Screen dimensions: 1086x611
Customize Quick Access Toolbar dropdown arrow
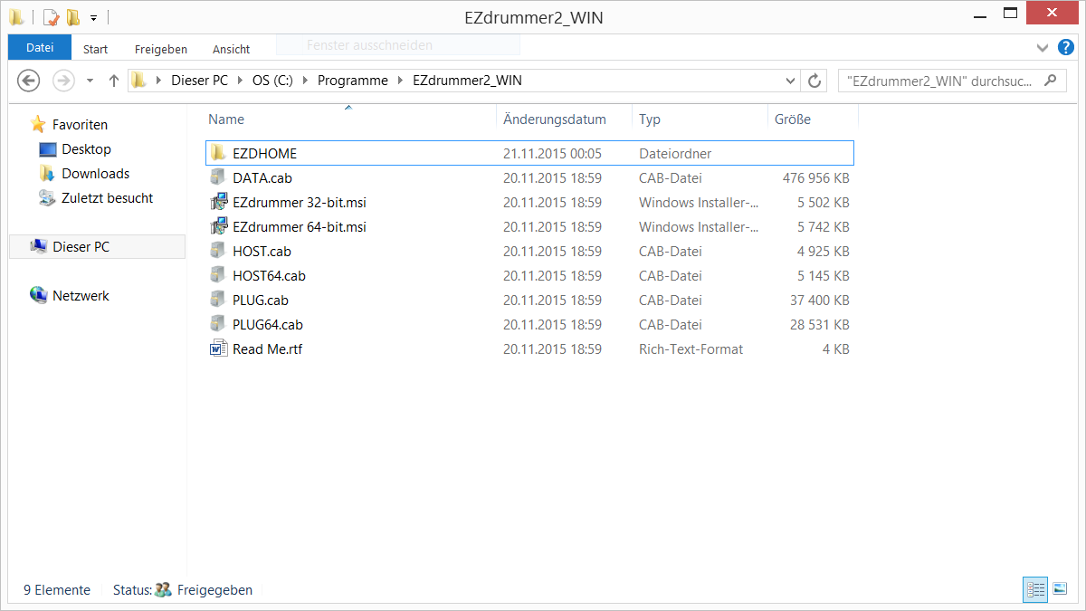click(93, 17)
